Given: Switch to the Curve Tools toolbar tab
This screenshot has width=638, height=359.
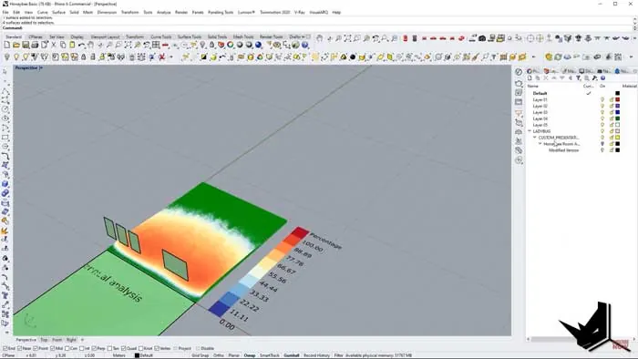Looking at the screenshot, I should tap(161, 37).
